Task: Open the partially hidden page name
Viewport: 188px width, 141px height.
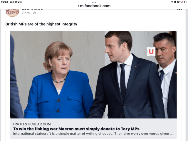Action: (32, 9)
